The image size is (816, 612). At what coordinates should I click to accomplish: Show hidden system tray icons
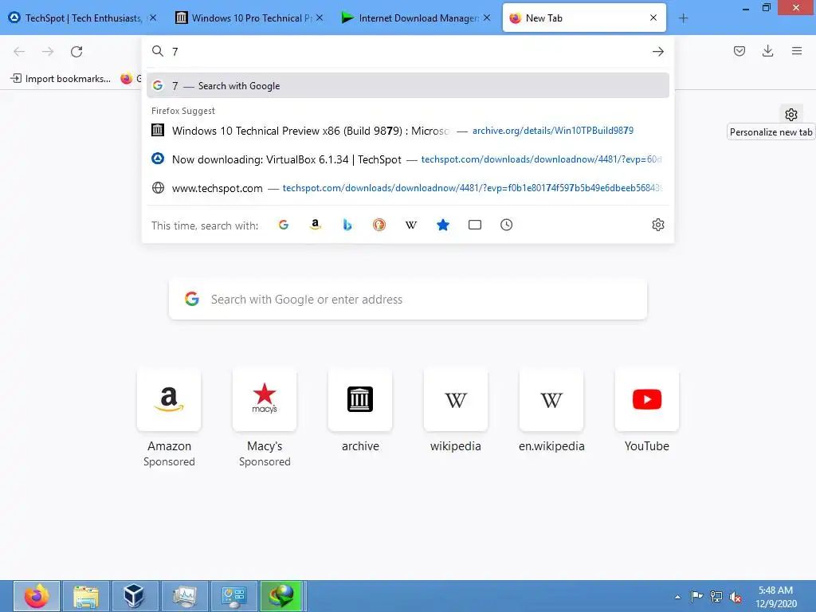(x=677, y=597)
